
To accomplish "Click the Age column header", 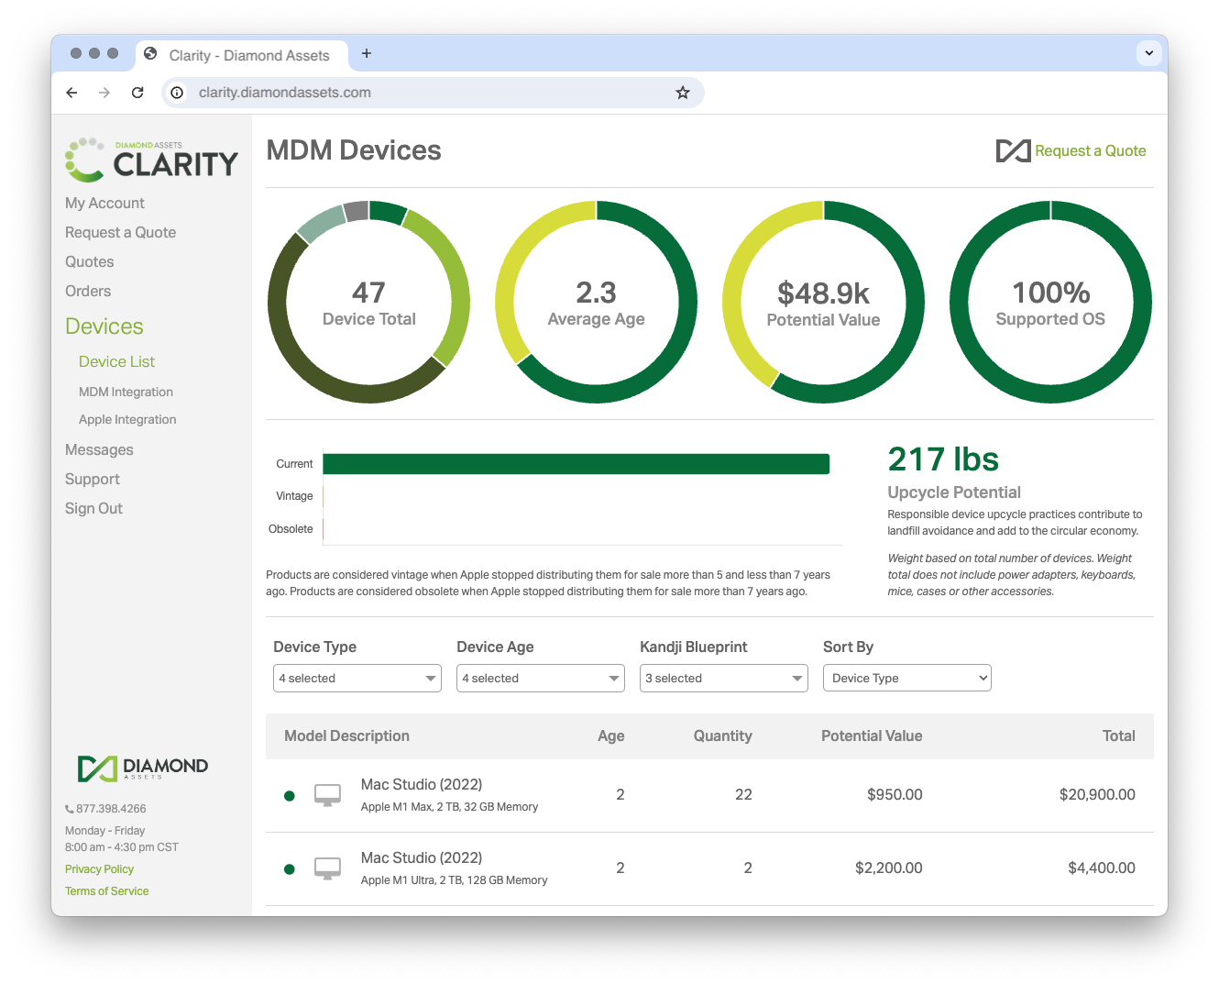I will 611,736.
